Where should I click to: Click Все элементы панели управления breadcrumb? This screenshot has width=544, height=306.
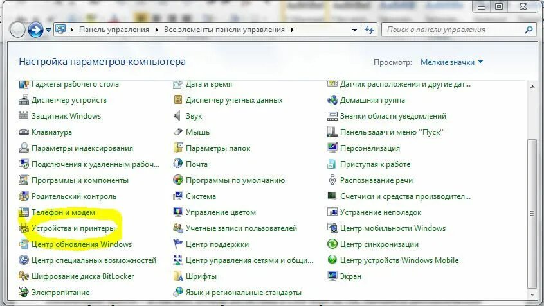coord(224,30)
